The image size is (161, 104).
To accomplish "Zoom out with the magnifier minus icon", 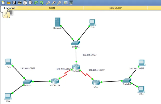I will (59, 3).
